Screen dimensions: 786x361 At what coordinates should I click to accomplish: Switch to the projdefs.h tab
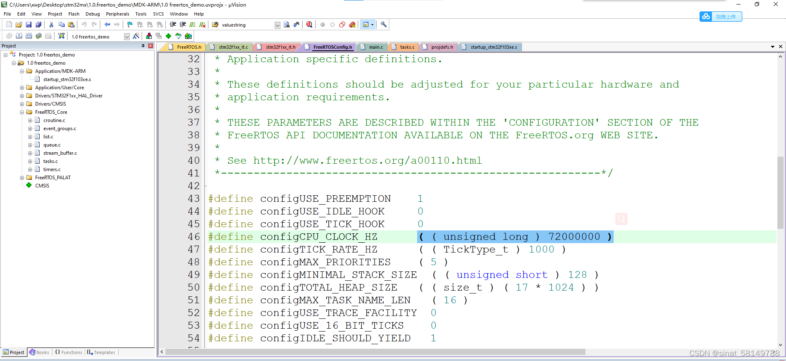(x=438, y=47)
